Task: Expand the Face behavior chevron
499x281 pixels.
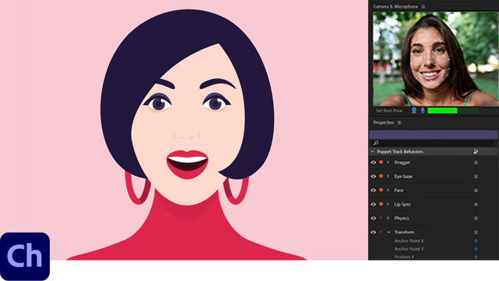Action: pyautogui.click(x=388, y=191)
